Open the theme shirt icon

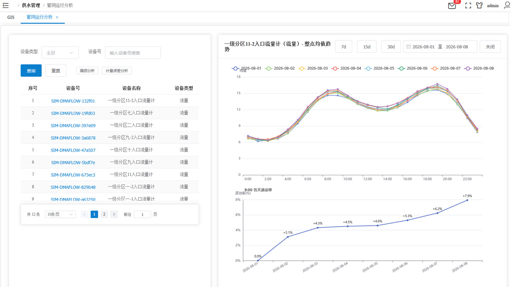pyautogui.click(x=479, y=5)
